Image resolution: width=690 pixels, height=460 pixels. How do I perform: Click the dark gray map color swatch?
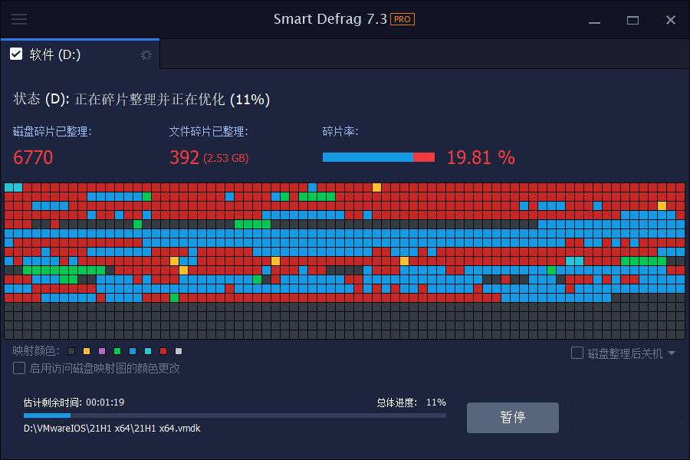click(x=71, y=351)
